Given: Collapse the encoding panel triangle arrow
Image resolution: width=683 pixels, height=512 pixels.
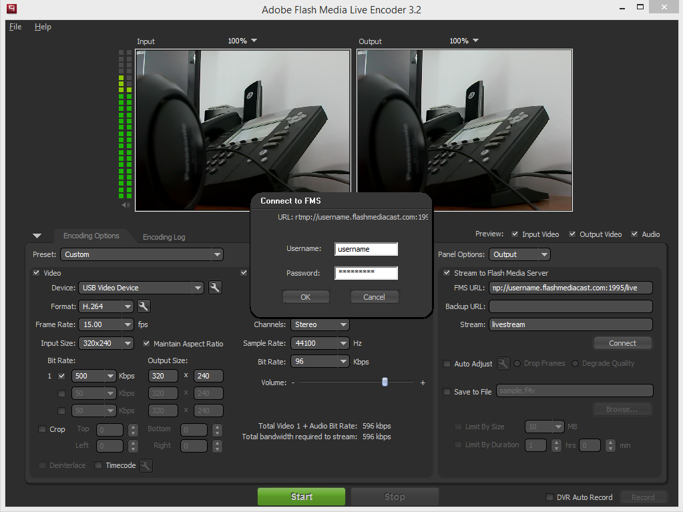Looking at the screenshot, I should pos(37,236).
